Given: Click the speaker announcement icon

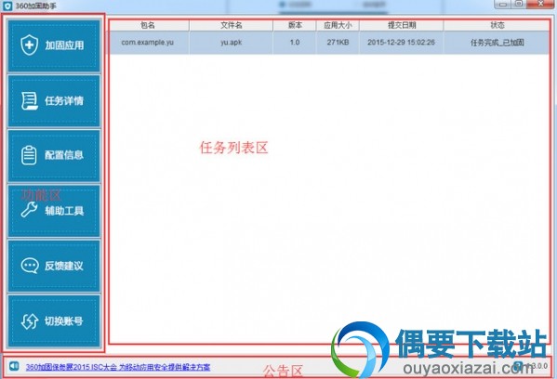Looking at the screenshot, I should 14,366.
